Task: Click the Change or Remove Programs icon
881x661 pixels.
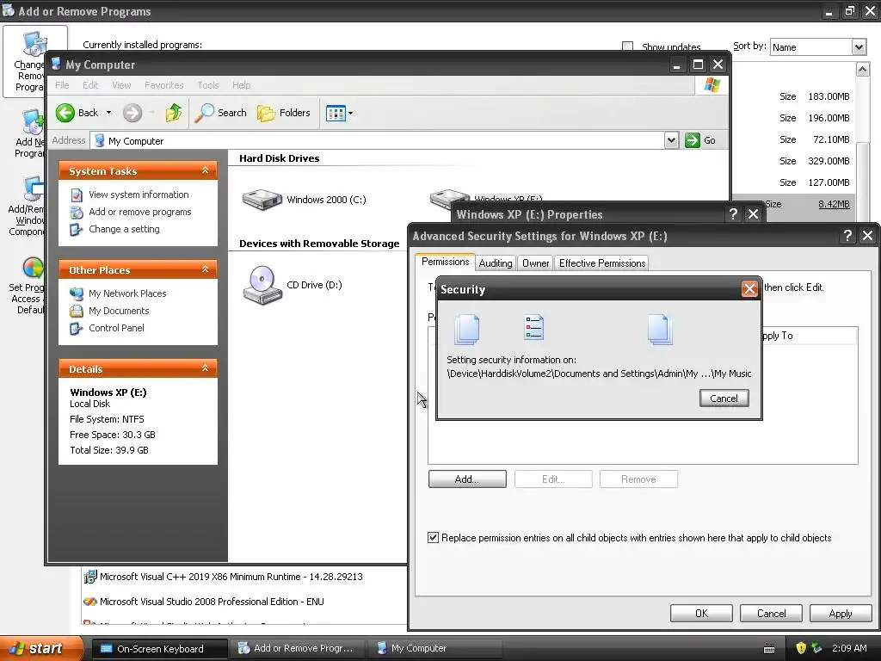Action: click(x=34, y=45)
